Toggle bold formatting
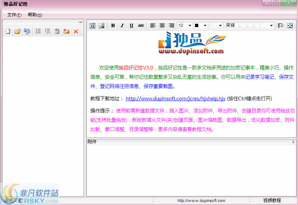 tap(113, 25)
